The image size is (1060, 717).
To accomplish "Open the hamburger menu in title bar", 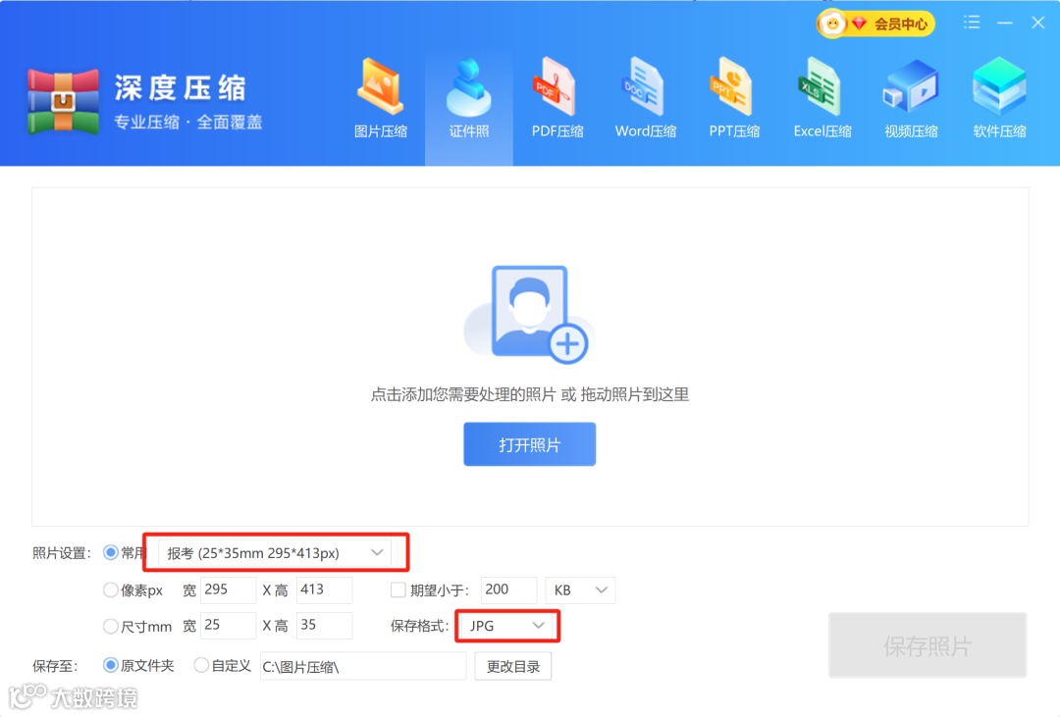I will pyautogui.click(x=972, y=23).
